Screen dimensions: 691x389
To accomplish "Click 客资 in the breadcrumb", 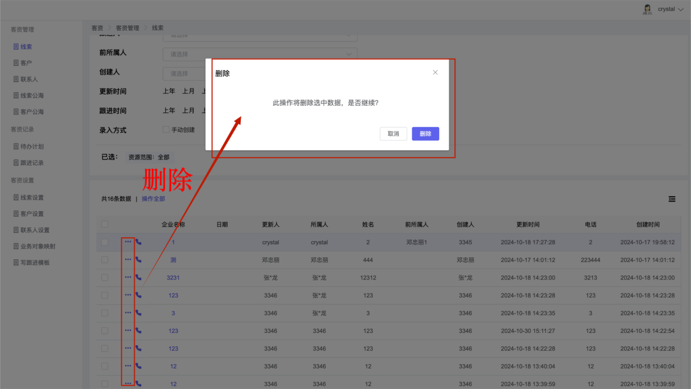I will click(97, 28).
